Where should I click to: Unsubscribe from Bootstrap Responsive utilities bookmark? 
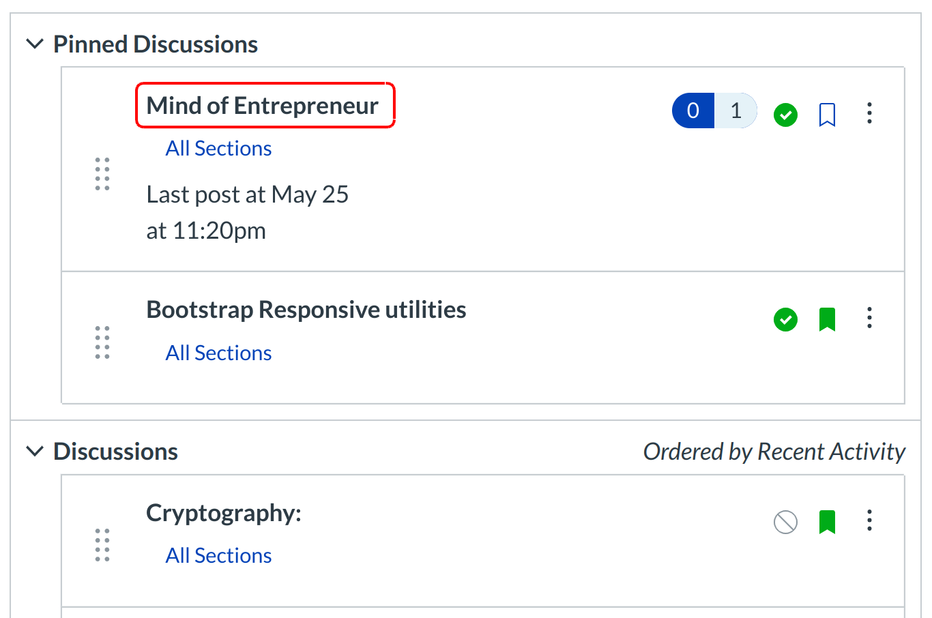(827, 319)
